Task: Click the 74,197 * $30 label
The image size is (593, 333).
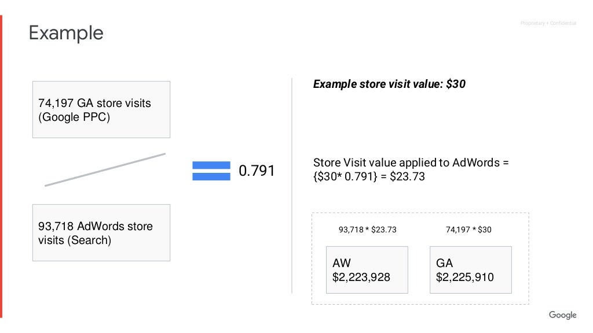Action: tap(468, 230)
